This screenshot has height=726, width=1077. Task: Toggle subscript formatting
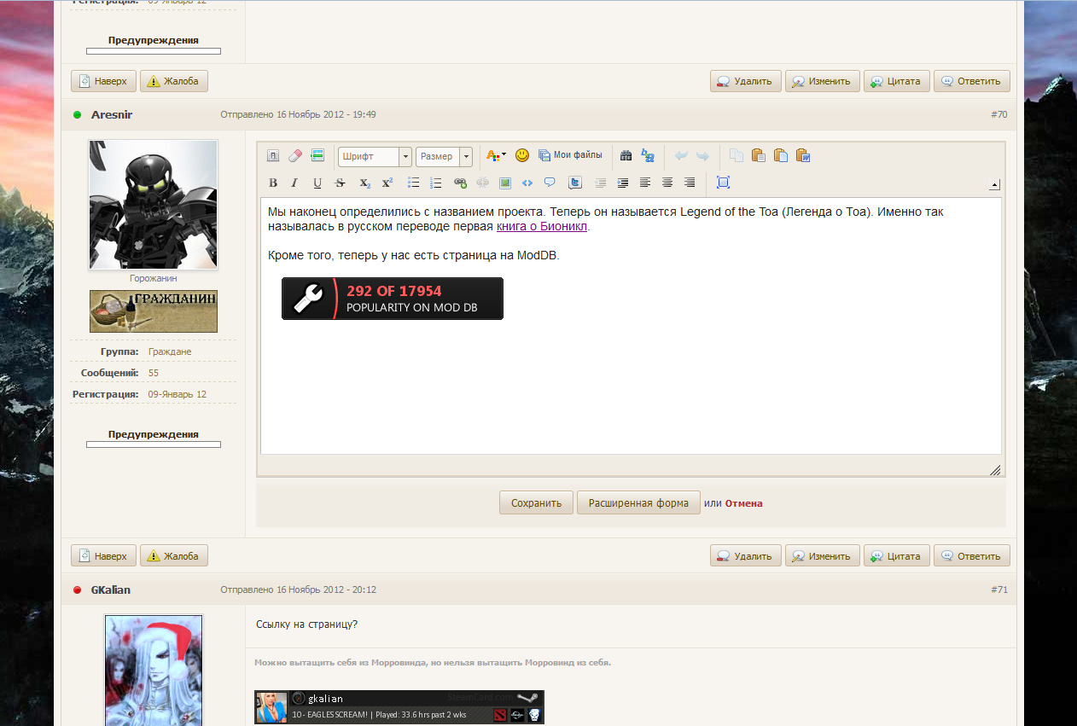[x=364, y=183]
